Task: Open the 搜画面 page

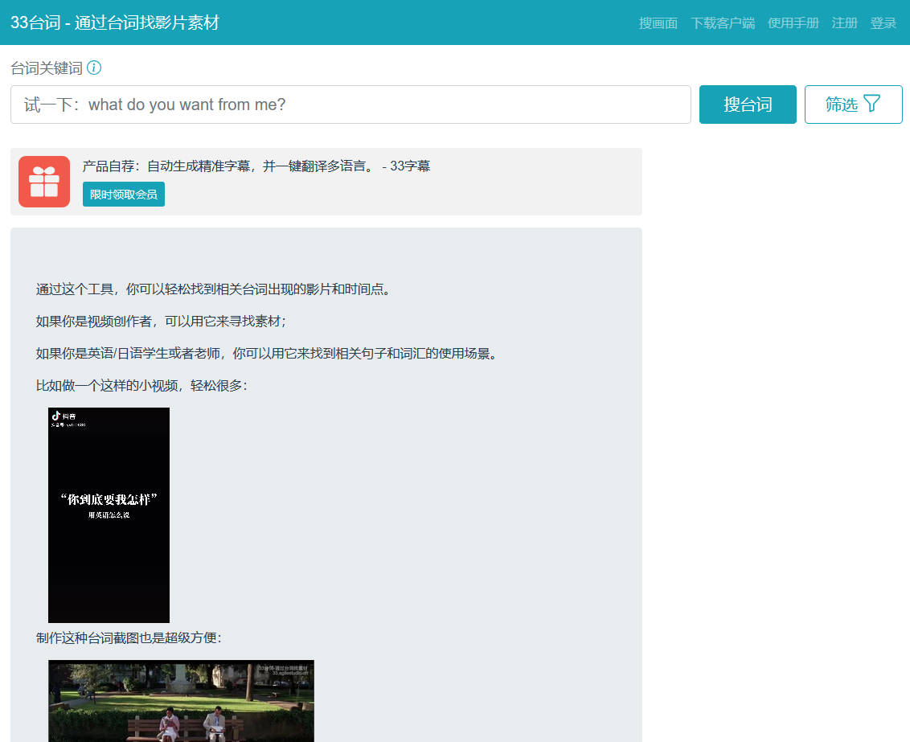Action: click(x=658, y=23)
